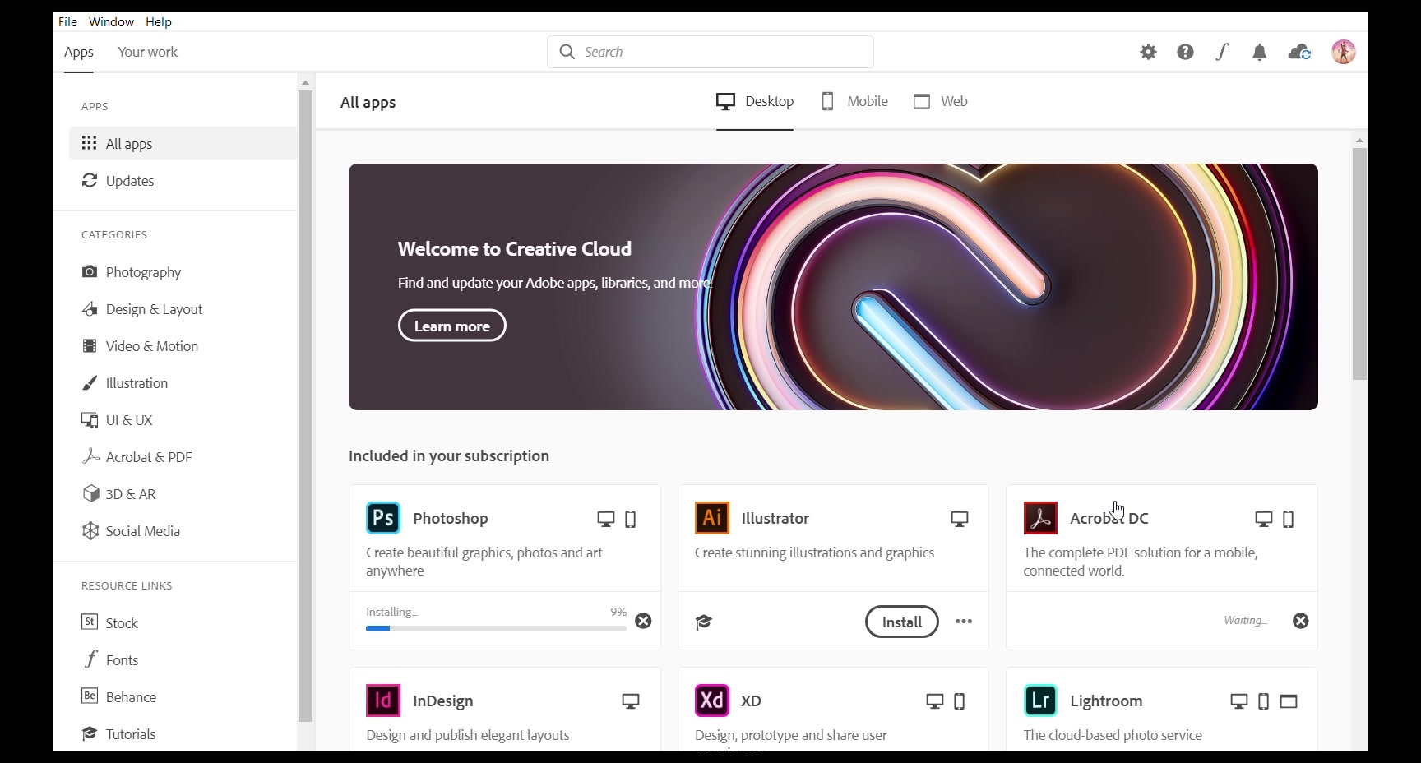The width and height of the screenshot is (1421, 763).
Task: Click the InDesign title text
Action: pos(443,701)
